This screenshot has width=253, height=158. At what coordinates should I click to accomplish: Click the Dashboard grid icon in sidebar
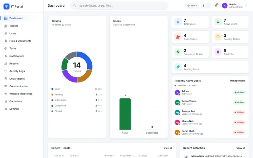[6, 18]
